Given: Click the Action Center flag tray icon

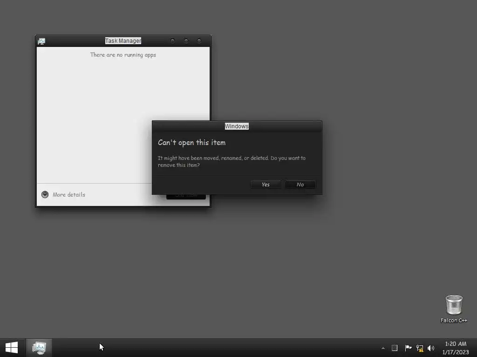Looking at the screenshot, I should (408, 348).
